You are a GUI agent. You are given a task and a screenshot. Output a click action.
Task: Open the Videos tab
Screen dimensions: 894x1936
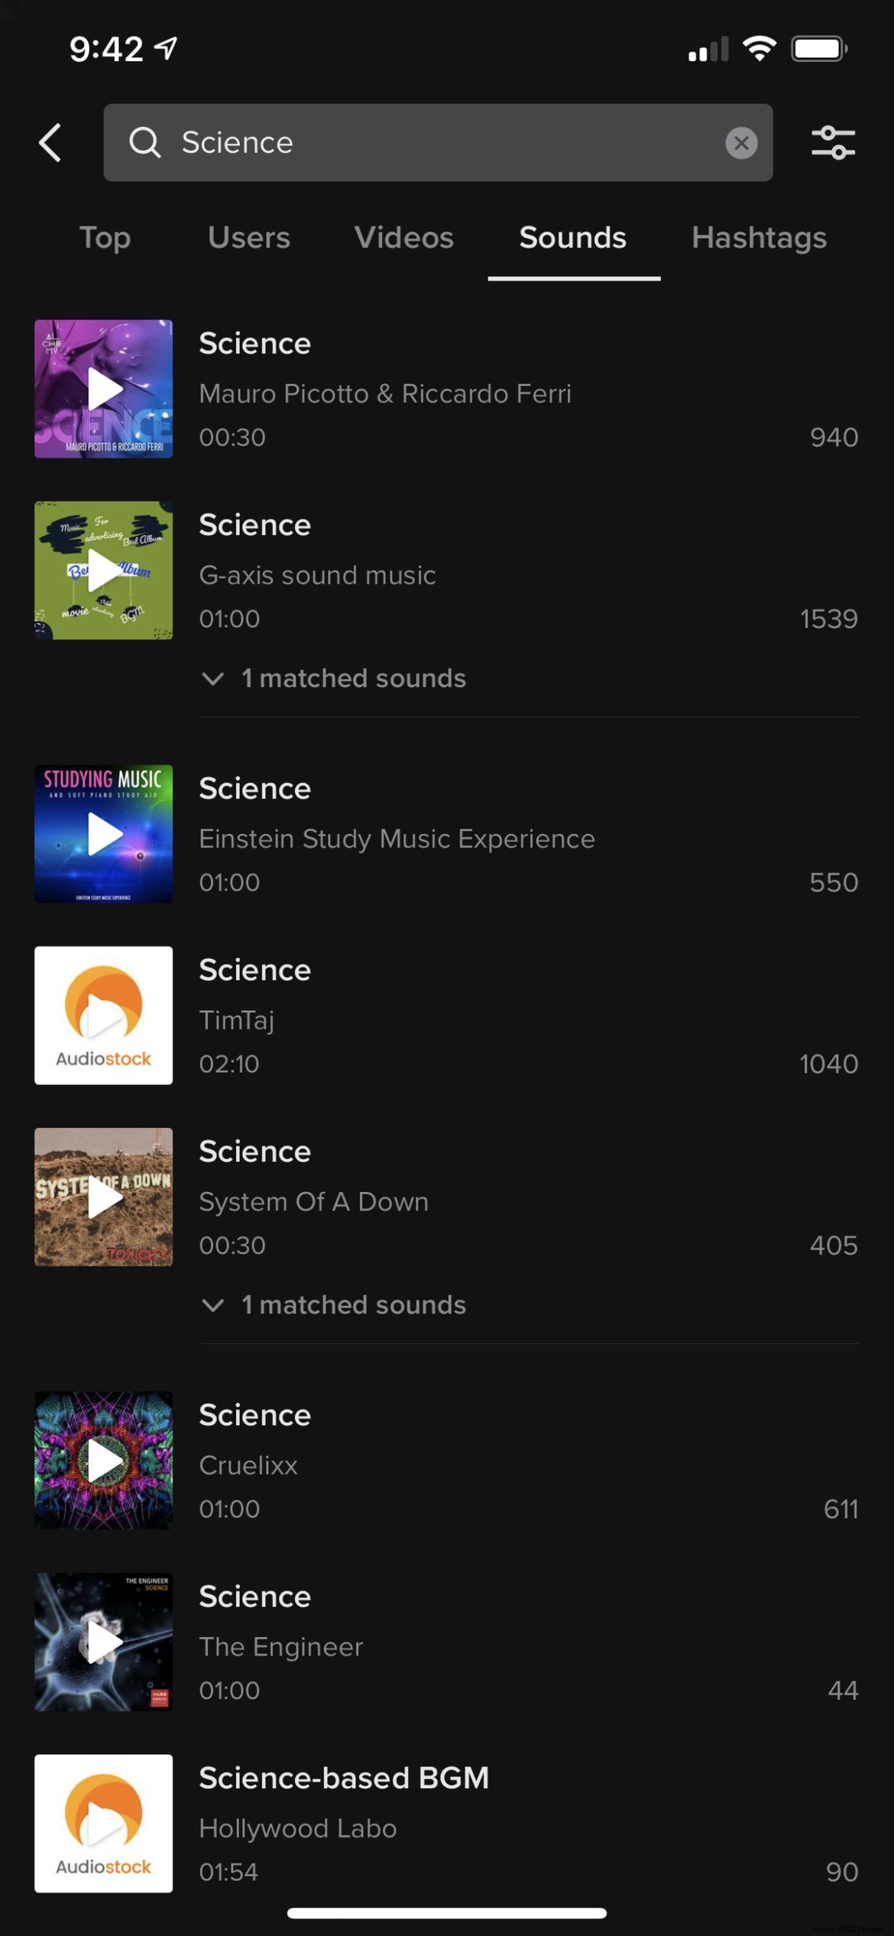coord(404,238)
